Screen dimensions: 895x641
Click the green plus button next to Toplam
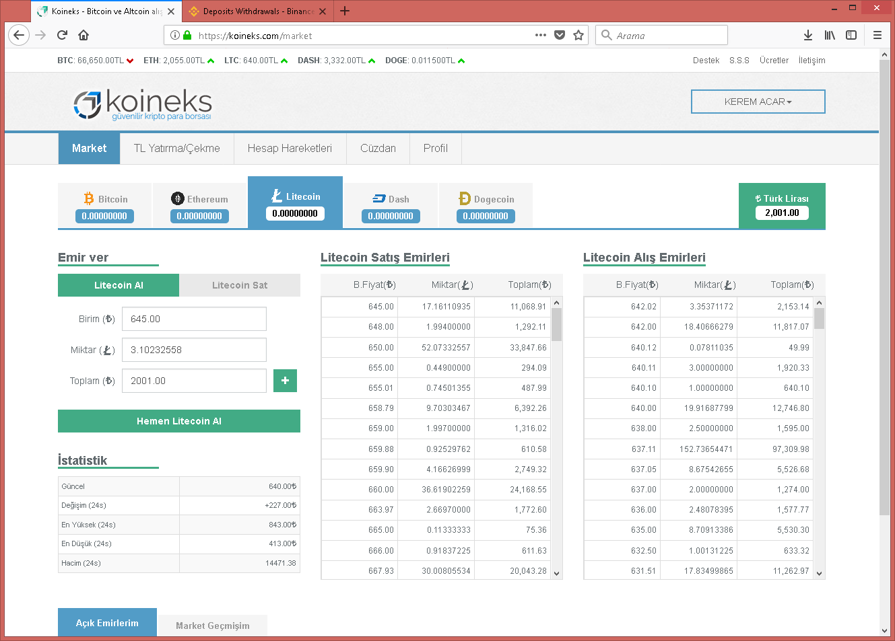coord(285,381)
